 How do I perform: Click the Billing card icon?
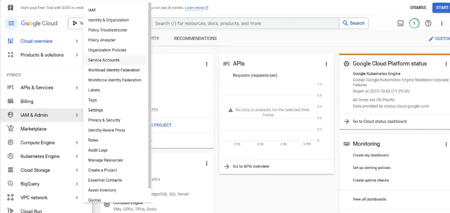[11, 101]
